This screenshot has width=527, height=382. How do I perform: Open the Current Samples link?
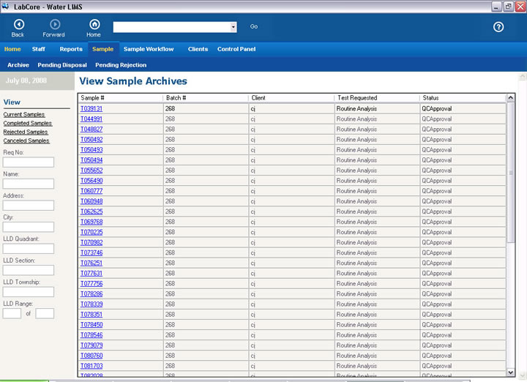click(24, 115)
